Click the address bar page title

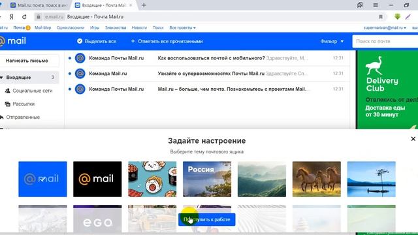95,17
